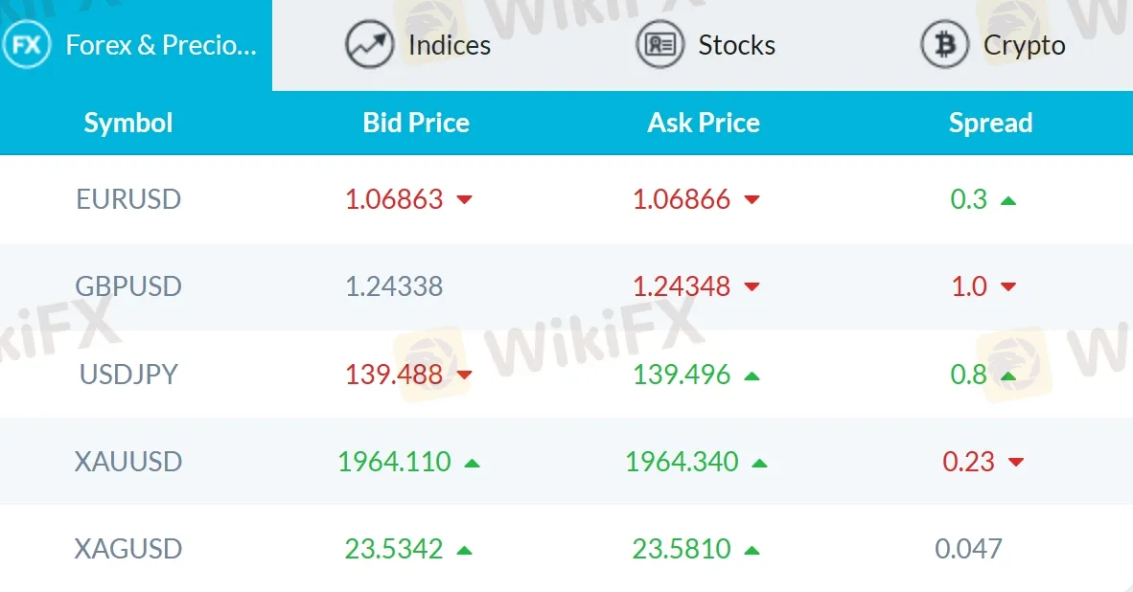
Task: Open the XAUUSD symbol
Action: pos(128,461)
